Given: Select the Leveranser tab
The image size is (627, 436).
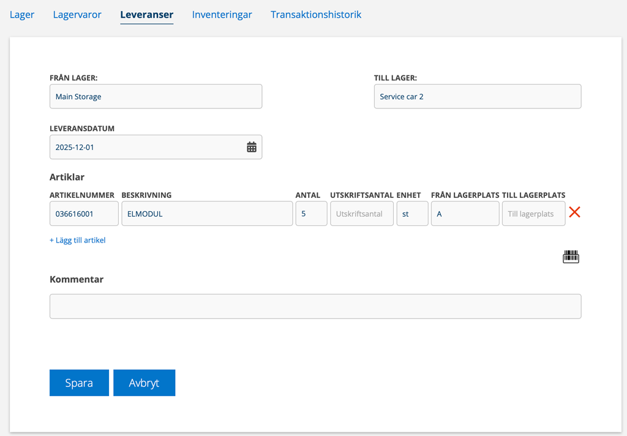Looking at the screenshot, I should [x=146, y=15].
